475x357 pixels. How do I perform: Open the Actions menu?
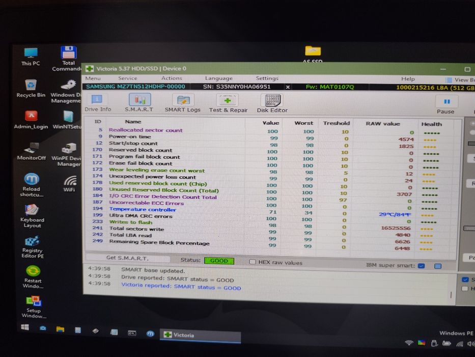[x=172, y=79]
